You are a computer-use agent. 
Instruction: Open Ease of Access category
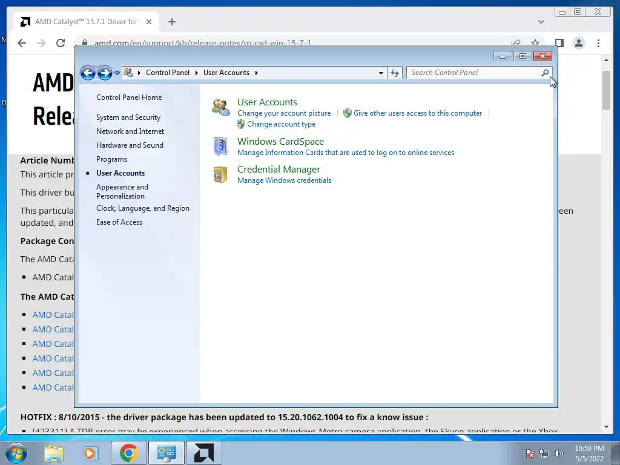point(119,222)
